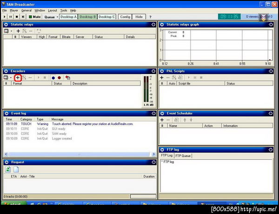Click the blank document icon in Request panel

click(16, 169)
